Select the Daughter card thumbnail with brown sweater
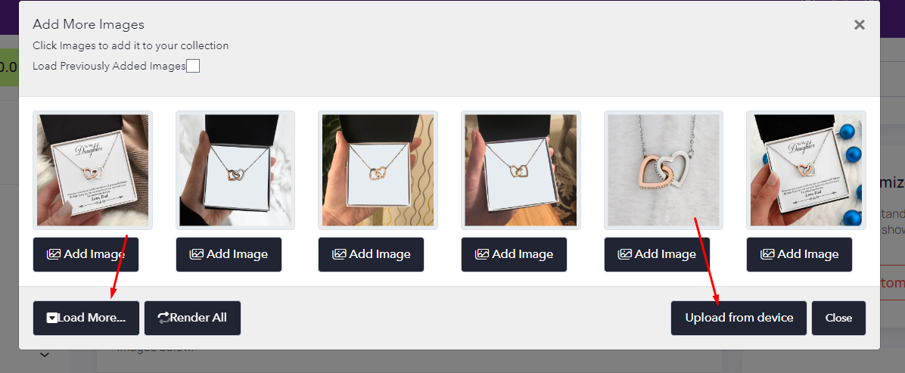This screenshot has width=905, height=373. point(93,169)
